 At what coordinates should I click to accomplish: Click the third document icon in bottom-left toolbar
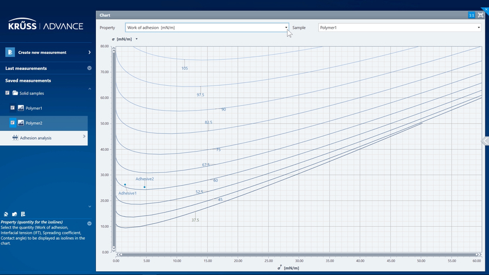[22, 214]
